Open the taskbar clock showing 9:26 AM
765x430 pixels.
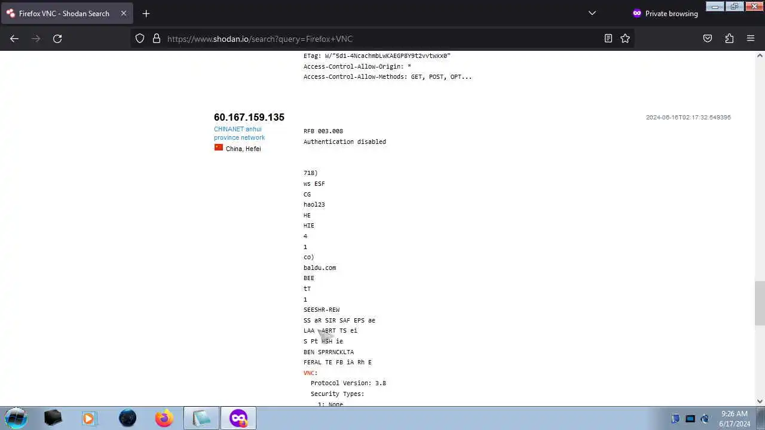tap(735, 419)
